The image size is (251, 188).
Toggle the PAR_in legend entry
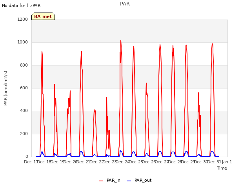(x=109, y=180)
